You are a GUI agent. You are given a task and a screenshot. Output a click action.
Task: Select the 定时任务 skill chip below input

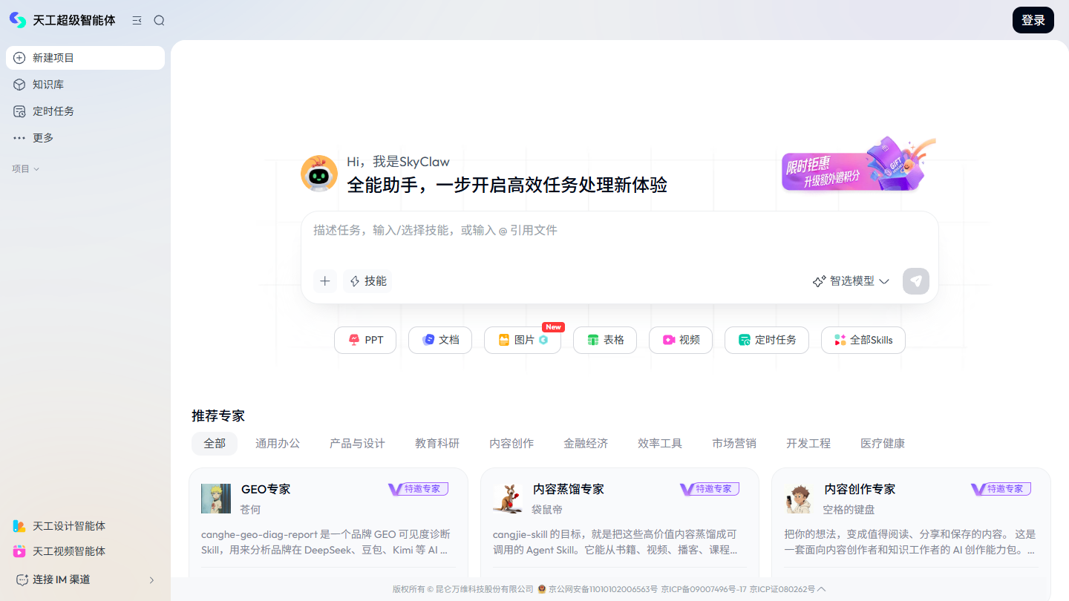click(767, 340)
